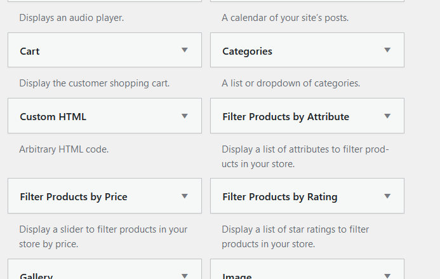Select the Categories widget title

pos(247,51)
